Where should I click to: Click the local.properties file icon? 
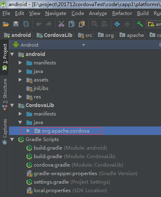(x=30, y=191)
